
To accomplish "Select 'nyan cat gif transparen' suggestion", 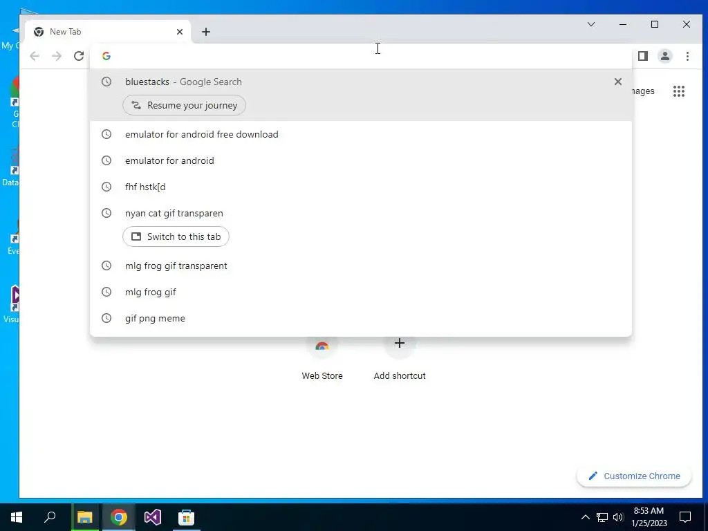I will pos(361,213).
